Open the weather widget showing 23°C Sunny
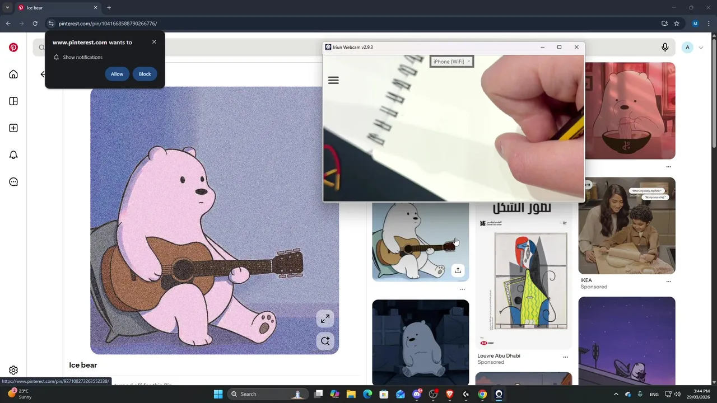 click(20, 394)
